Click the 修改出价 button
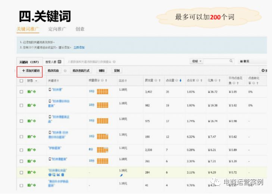Screen dimensions: 272x194 tap(53, 71)
